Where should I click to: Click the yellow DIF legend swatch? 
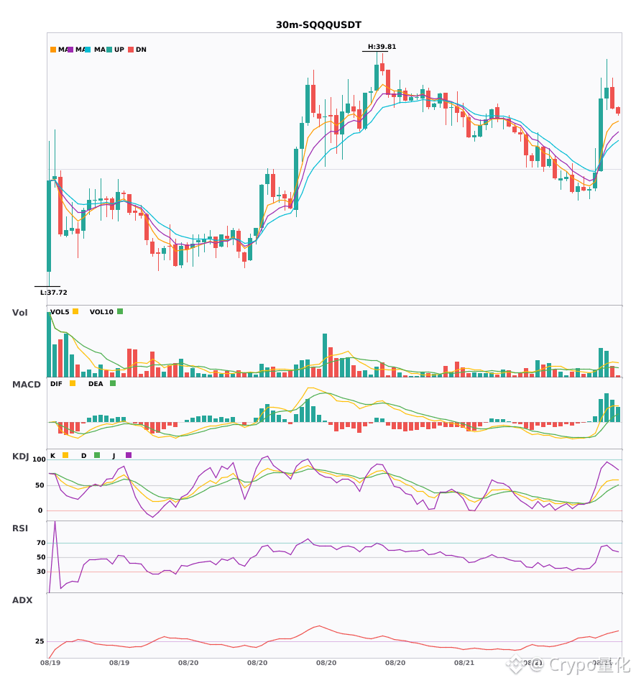[x=73, y=383]
